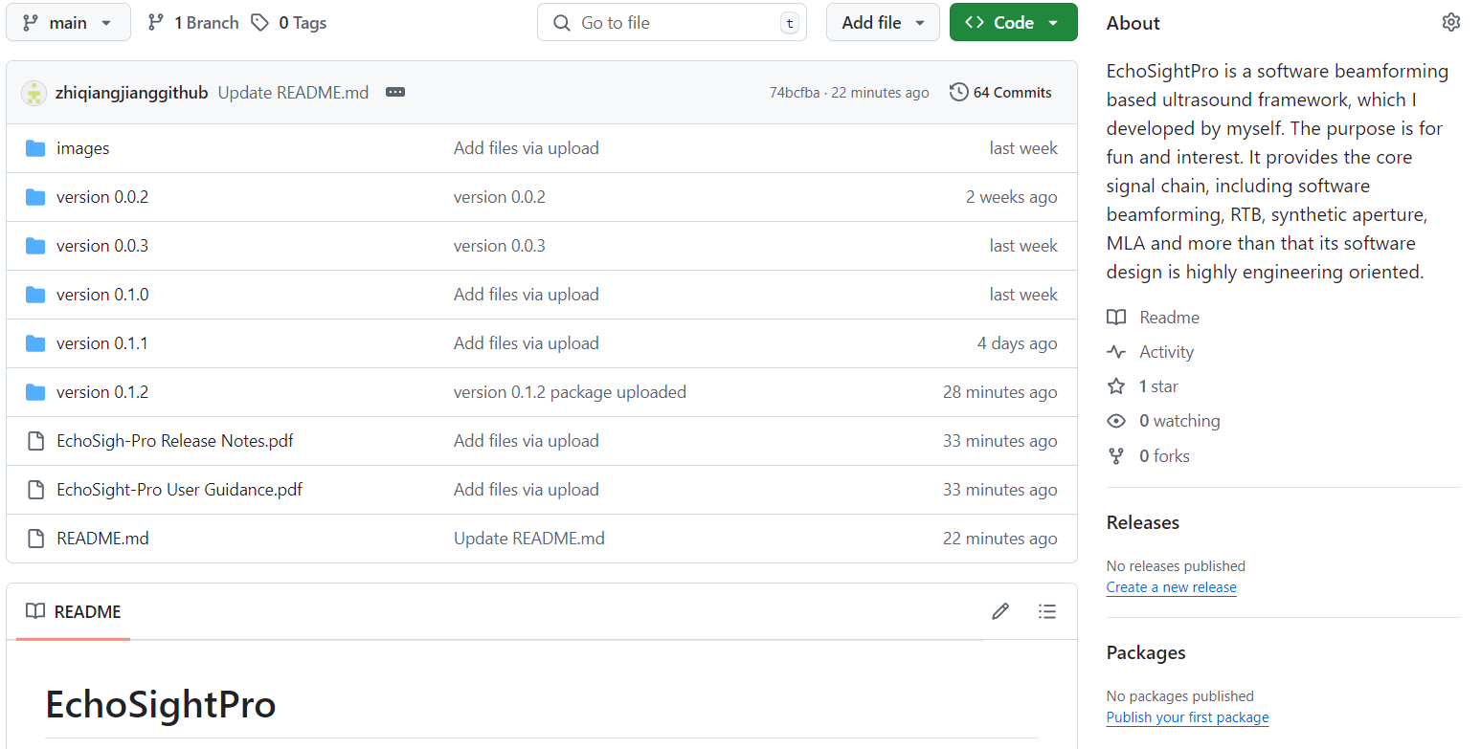1481x749 pixels.
Task: Open the About settings gear icon
Action: click(x=1451, y=22)
